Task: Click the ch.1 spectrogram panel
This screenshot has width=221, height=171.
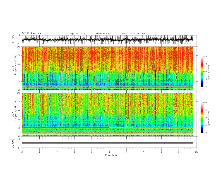Action: point(107,68)
